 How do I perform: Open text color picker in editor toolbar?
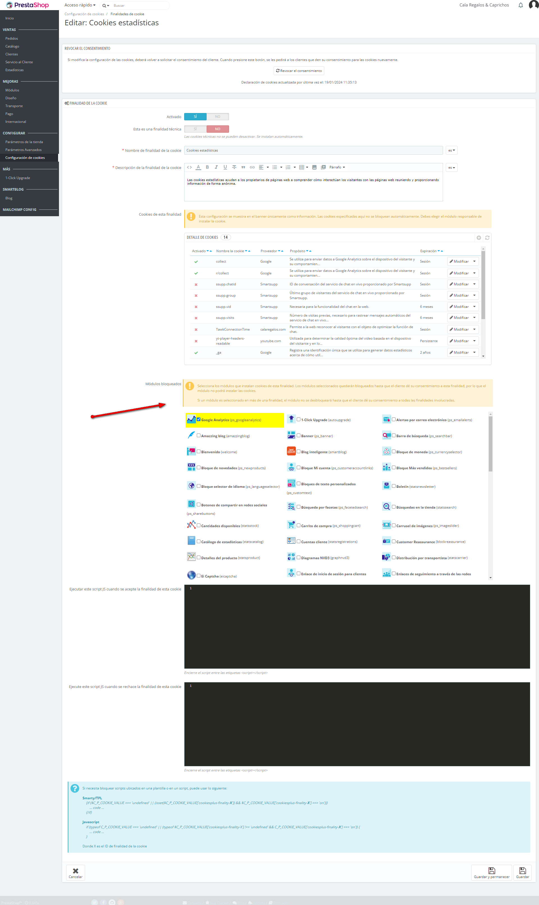(198, 167)
